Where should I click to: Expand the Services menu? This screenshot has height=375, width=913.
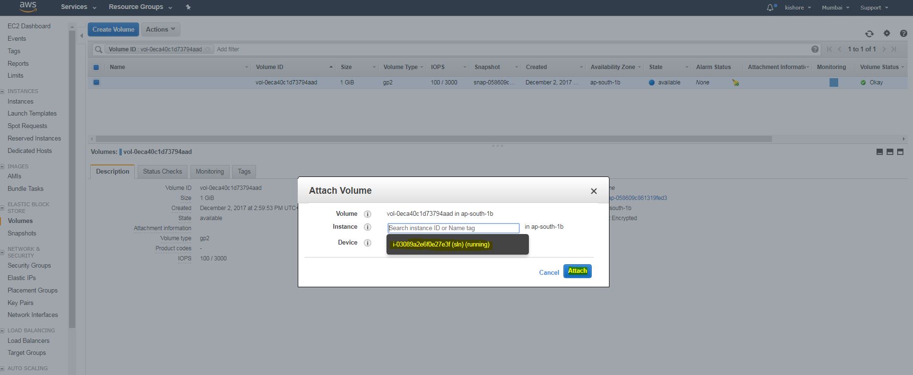78,7
